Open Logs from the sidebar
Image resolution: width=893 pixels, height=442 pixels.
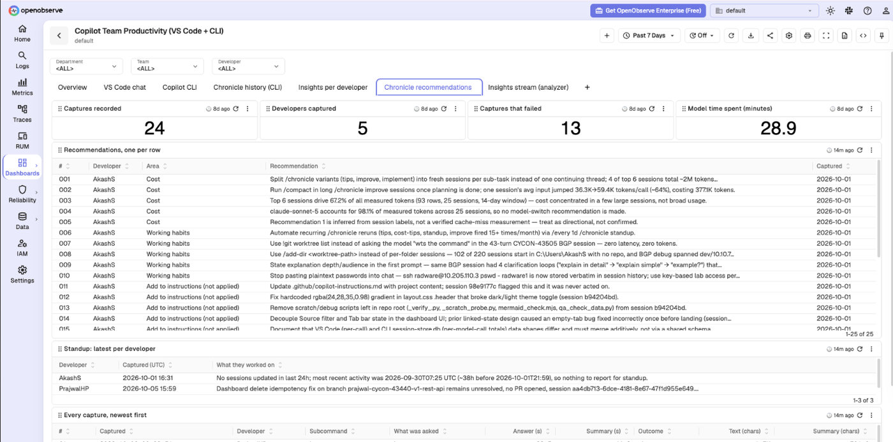[22, 60]
